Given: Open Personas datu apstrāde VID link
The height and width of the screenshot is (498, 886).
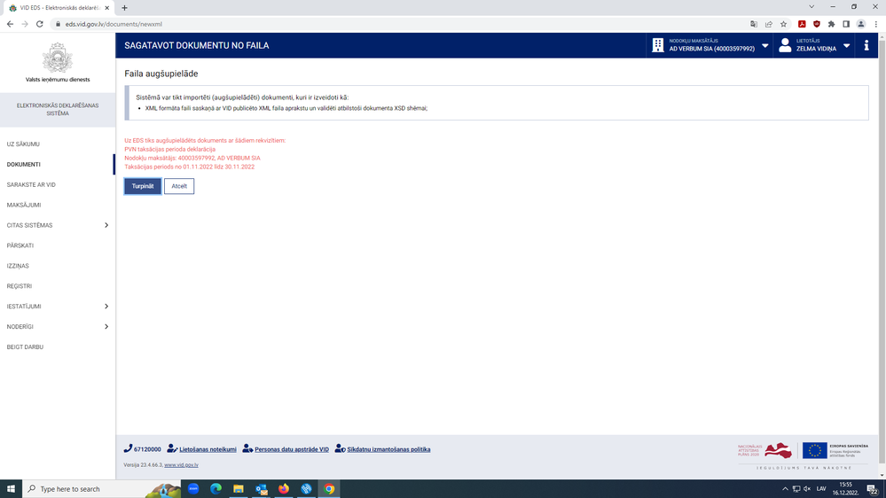Looking at the screenshot, I should [292, 449].
